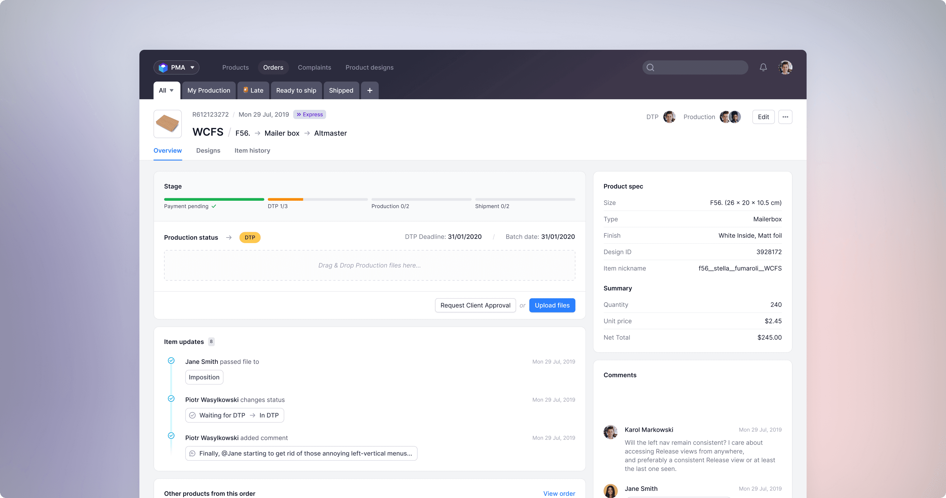
Task: Click Karol Markowski's comment avatar
Action: tap(610, 432)
